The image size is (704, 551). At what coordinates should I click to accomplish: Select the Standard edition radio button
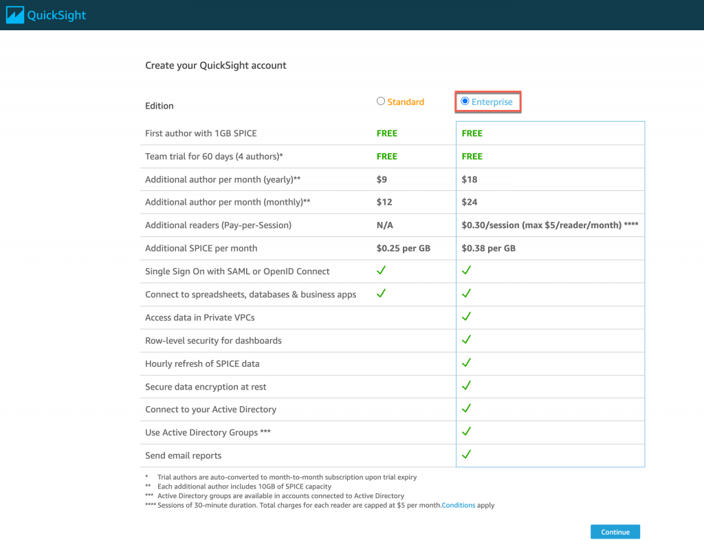(381, 102)
